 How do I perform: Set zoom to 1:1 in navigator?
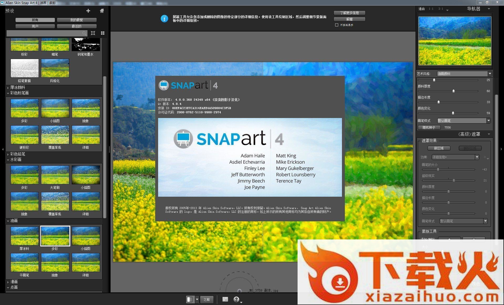[x=431, y=9]
